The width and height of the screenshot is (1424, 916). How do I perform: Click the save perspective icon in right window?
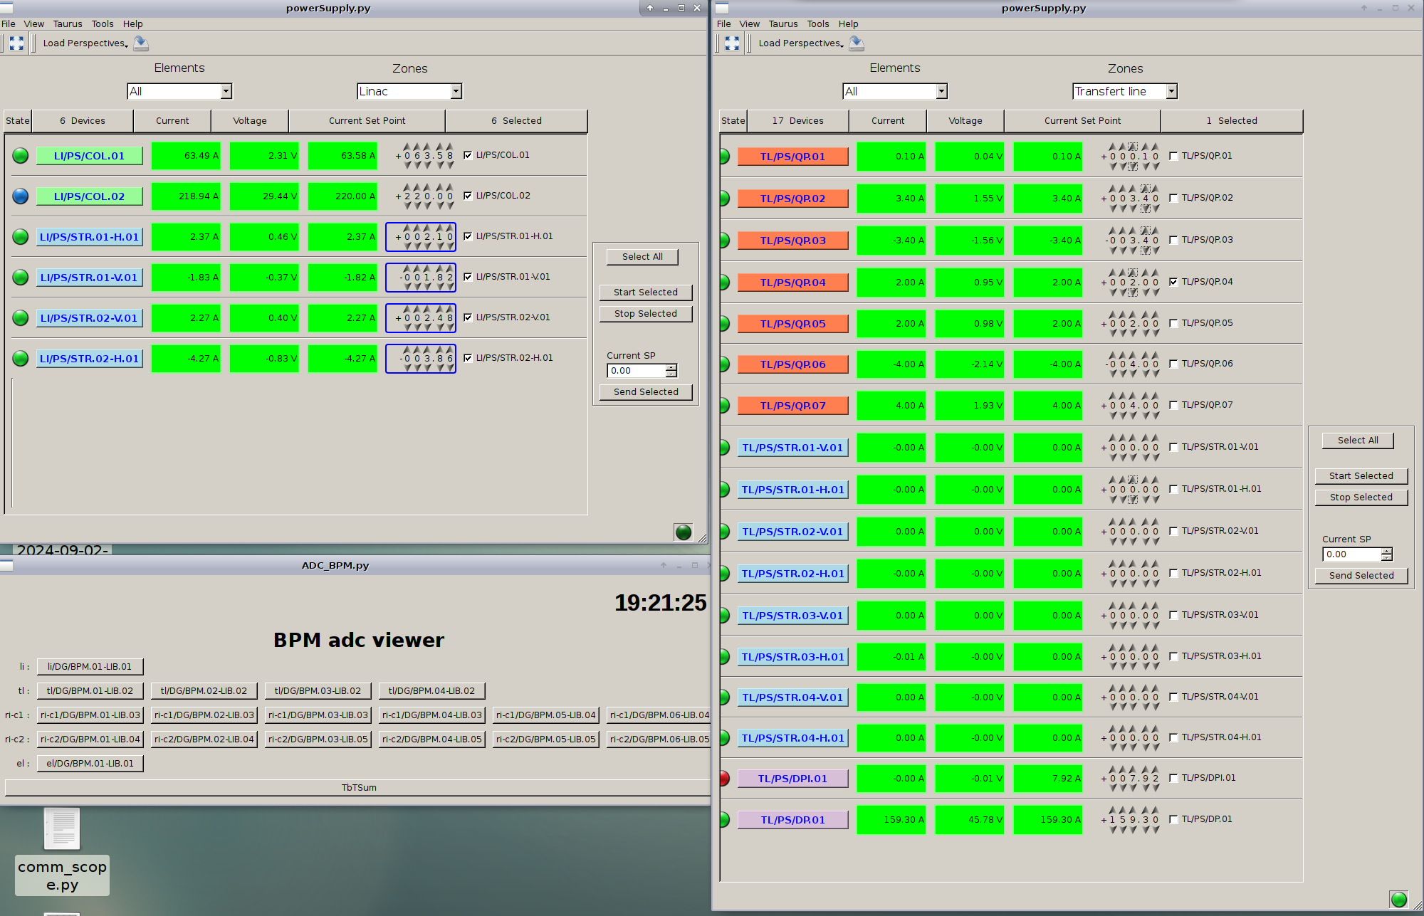[857, 43]
